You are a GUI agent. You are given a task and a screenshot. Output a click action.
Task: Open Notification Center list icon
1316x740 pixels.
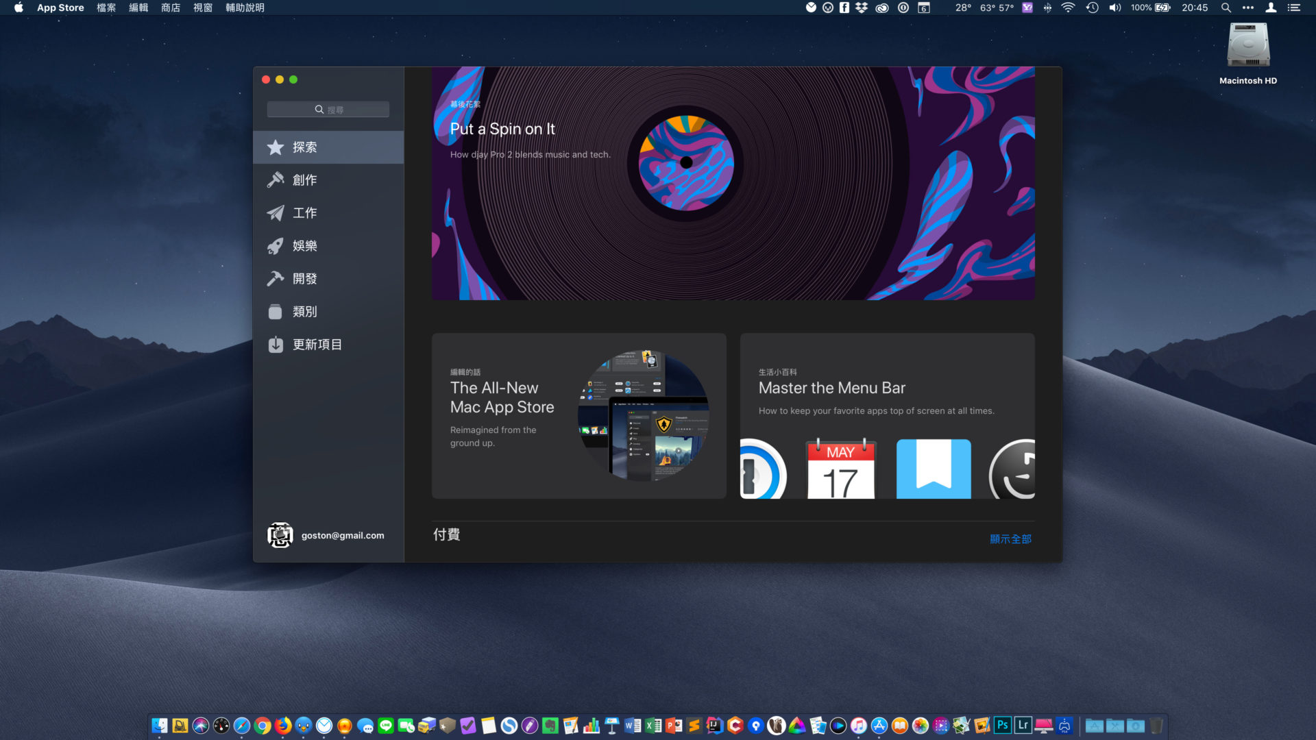[x=1293, y=8]
